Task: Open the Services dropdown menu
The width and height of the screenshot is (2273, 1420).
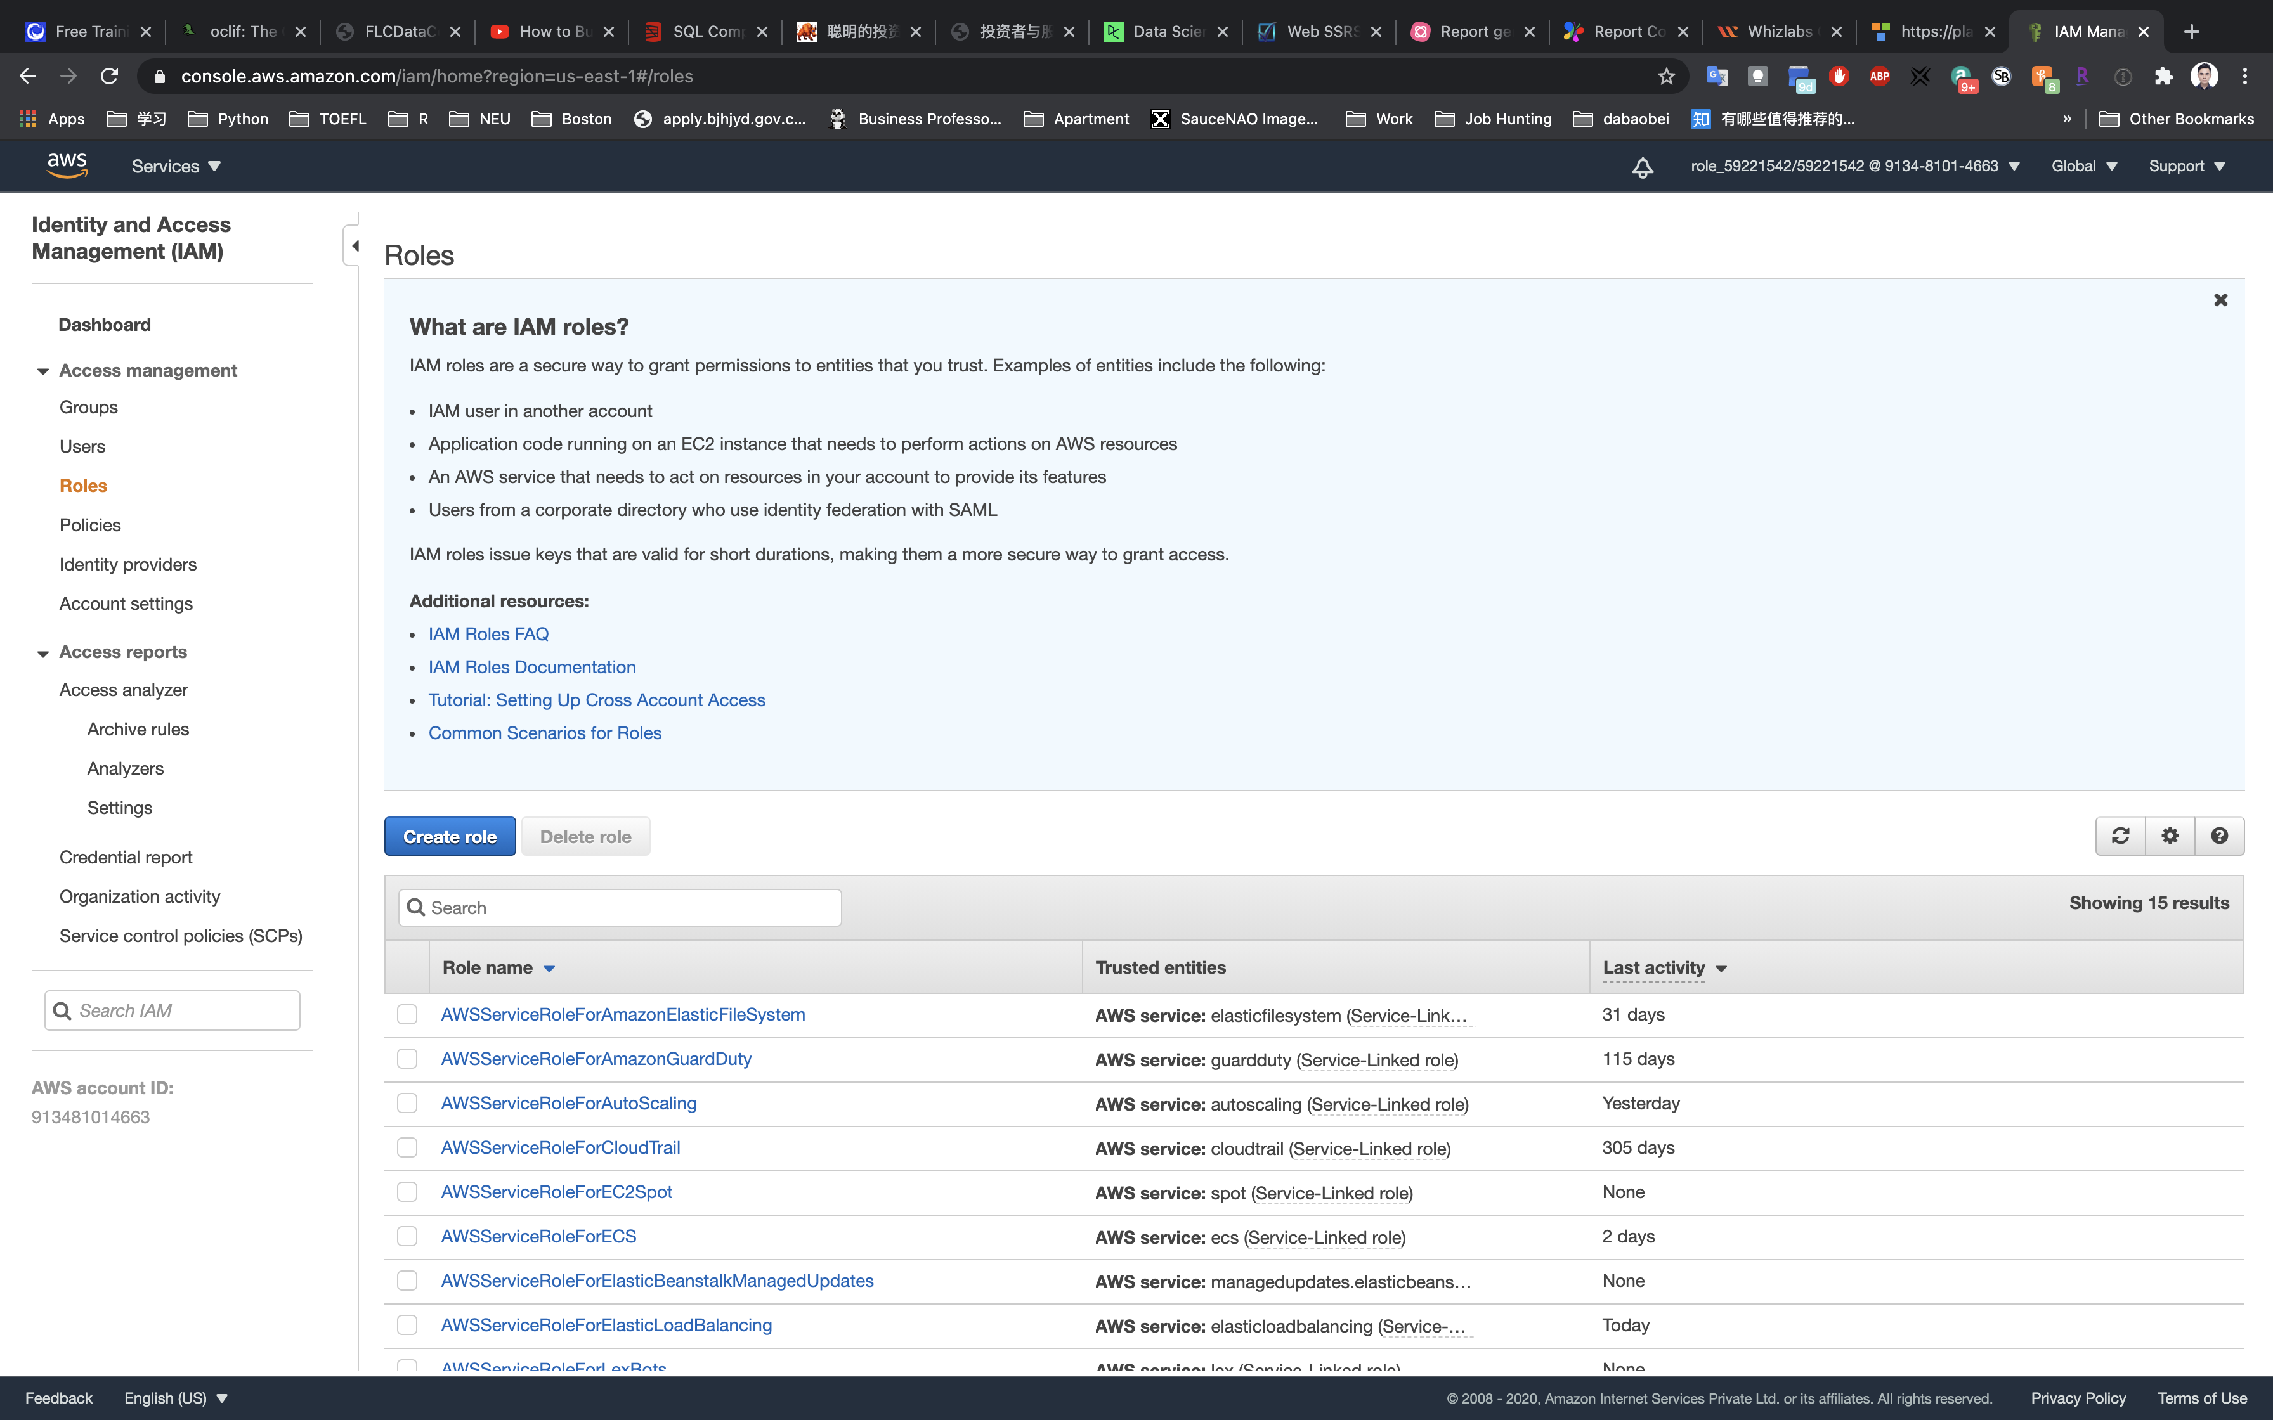Action: click(176, 166)
